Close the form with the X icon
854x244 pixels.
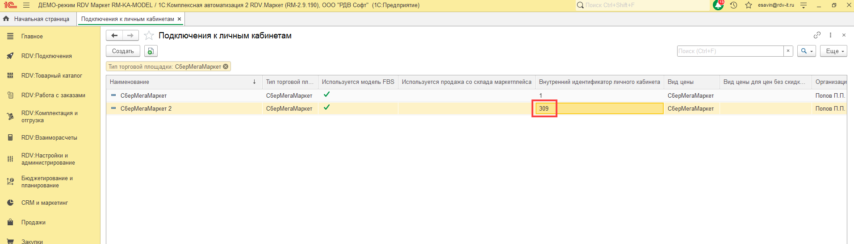(x=844, y=35)
